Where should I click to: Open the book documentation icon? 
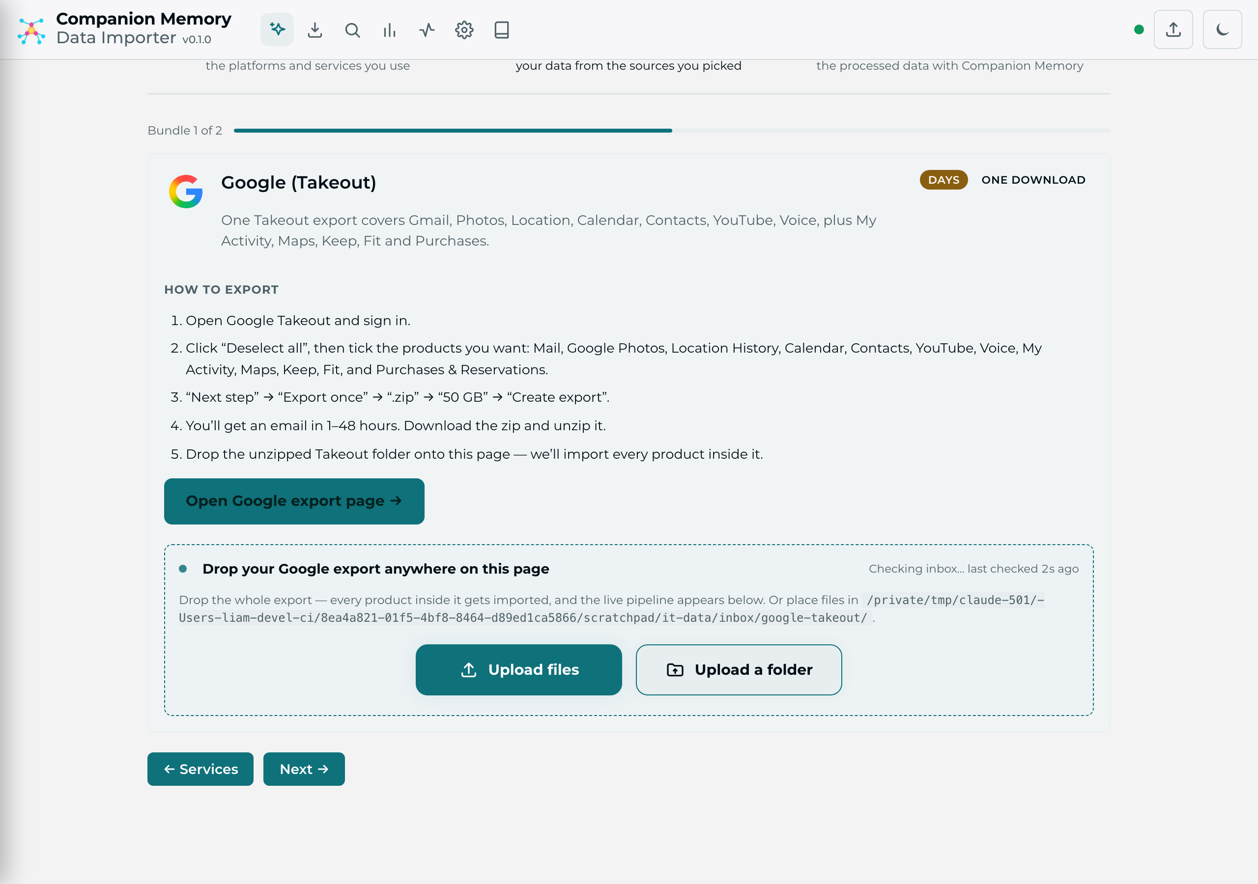(501, 29)
